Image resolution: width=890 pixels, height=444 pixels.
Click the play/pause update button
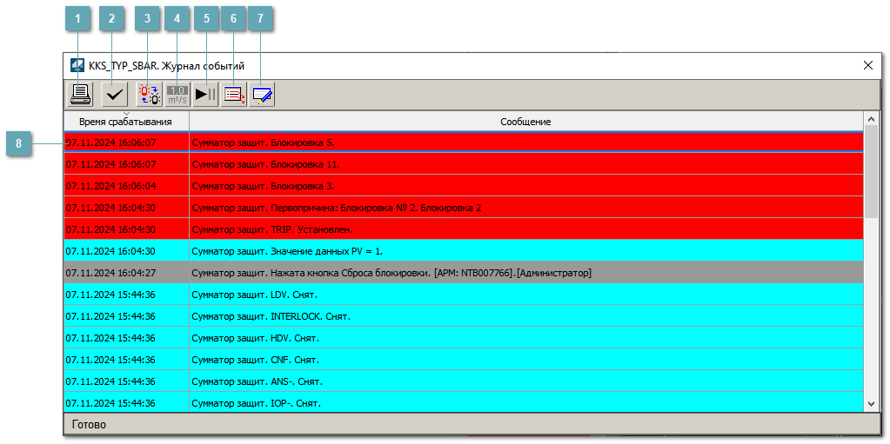tap(206, 94)
